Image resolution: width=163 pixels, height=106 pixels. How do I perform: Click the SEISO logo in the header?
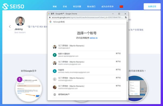tap(13, 6)
